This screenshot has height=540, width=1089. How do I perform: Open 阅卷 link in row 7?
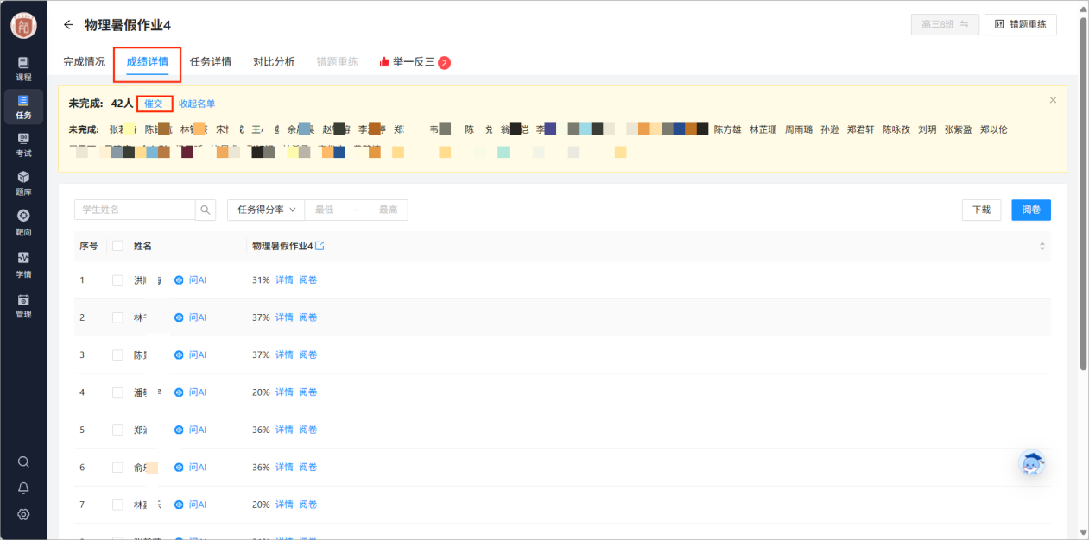click(308, 505)
